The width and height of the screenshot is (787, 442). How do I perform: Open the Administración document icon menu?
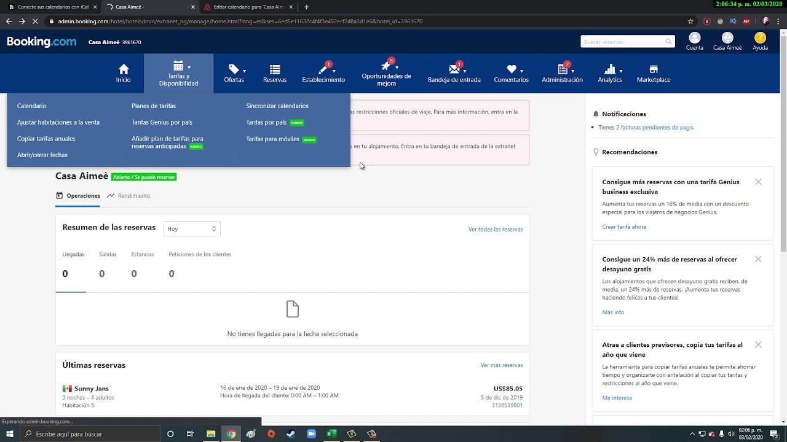(x=562, y=69)
